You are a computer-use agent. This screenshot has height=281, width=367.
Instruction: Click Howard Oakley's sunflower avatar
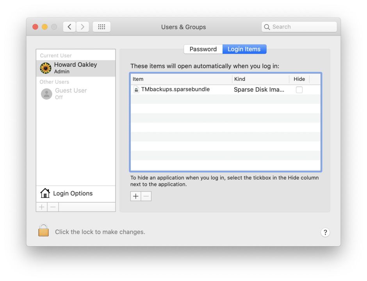tap(46, 68)
